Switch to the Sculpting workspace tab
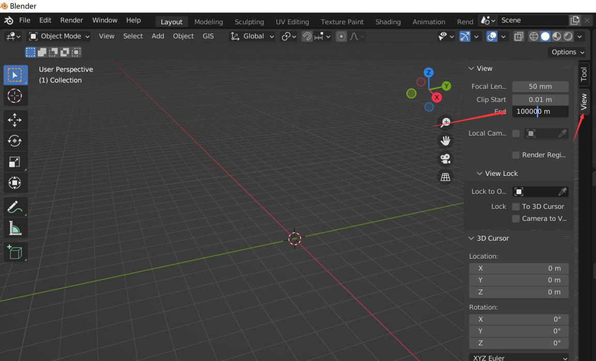 [x=249, y=22]
